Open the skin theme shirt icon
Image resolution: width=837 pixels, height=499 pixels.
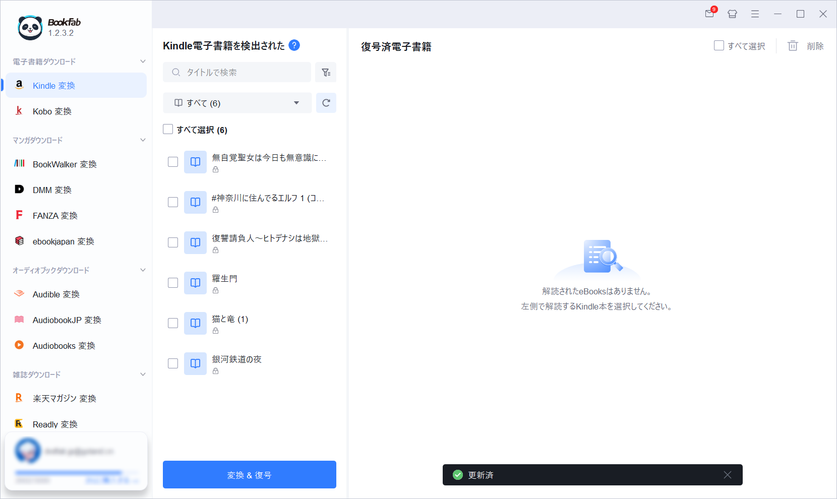(x=733, y=14)
